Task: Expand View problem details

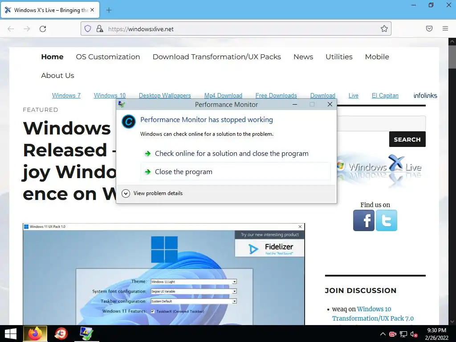Action: [x=152, y=193]
